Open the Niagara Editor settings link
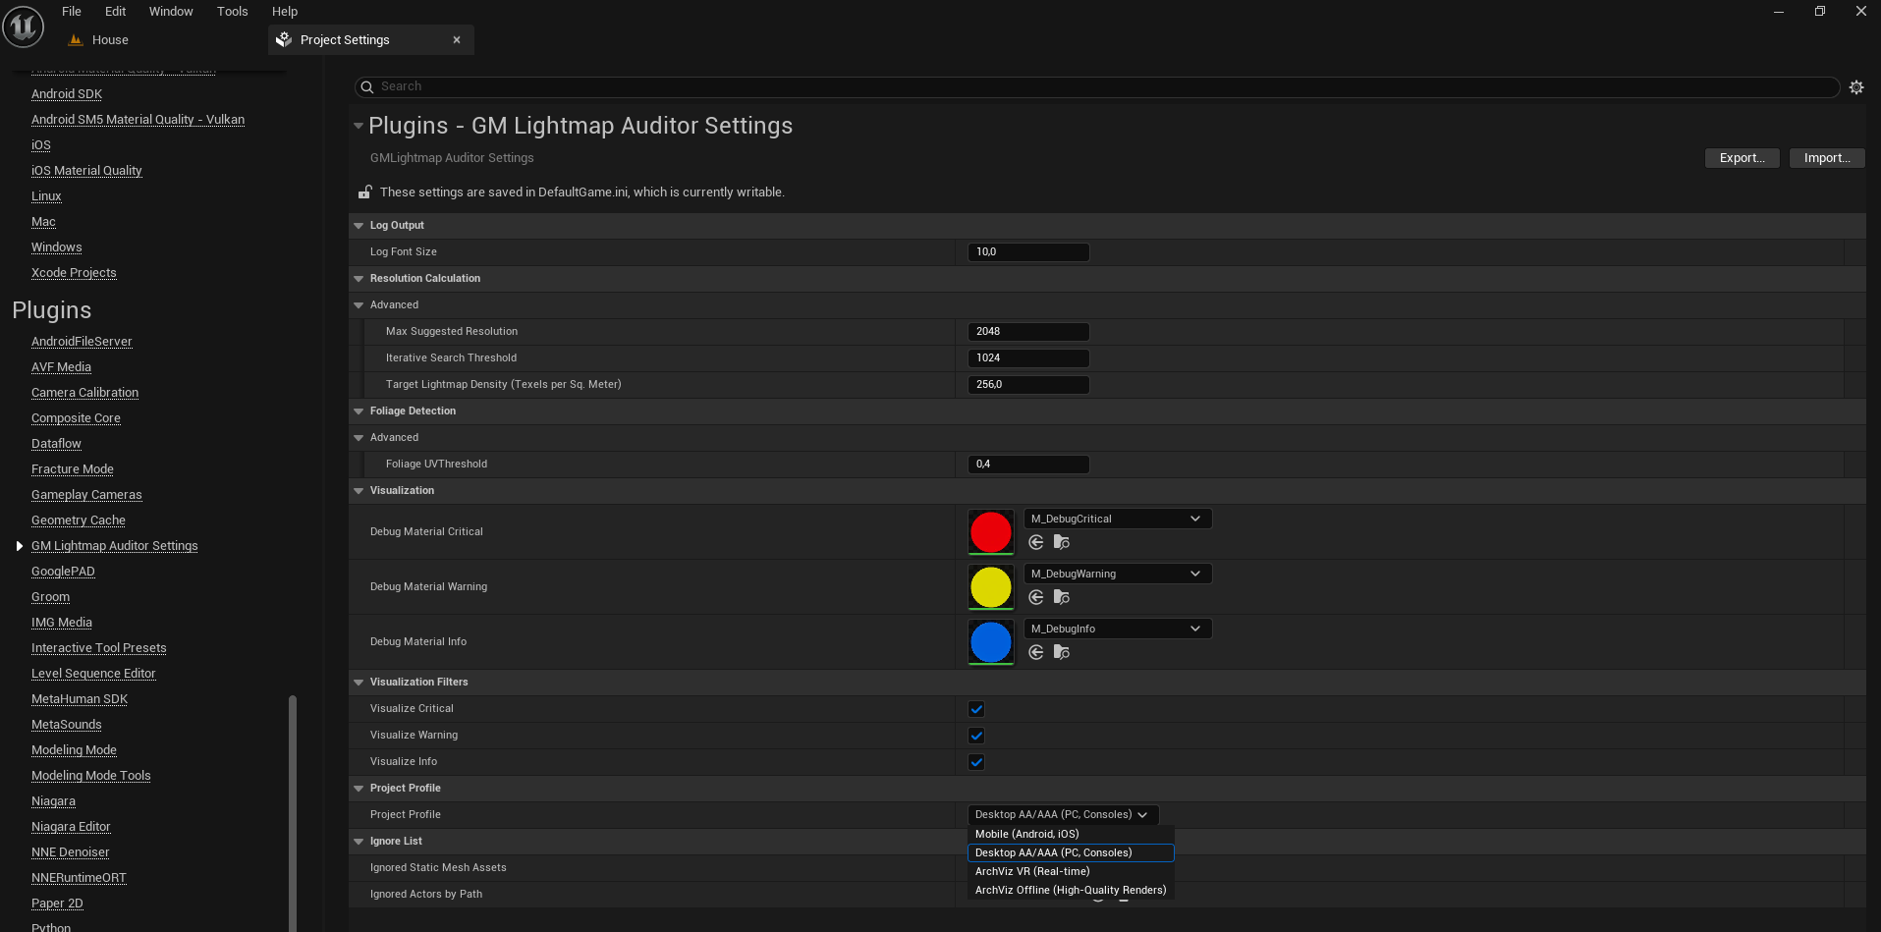Image resolution: width=1881 pixels, height=932 pixels. [71, 827]
